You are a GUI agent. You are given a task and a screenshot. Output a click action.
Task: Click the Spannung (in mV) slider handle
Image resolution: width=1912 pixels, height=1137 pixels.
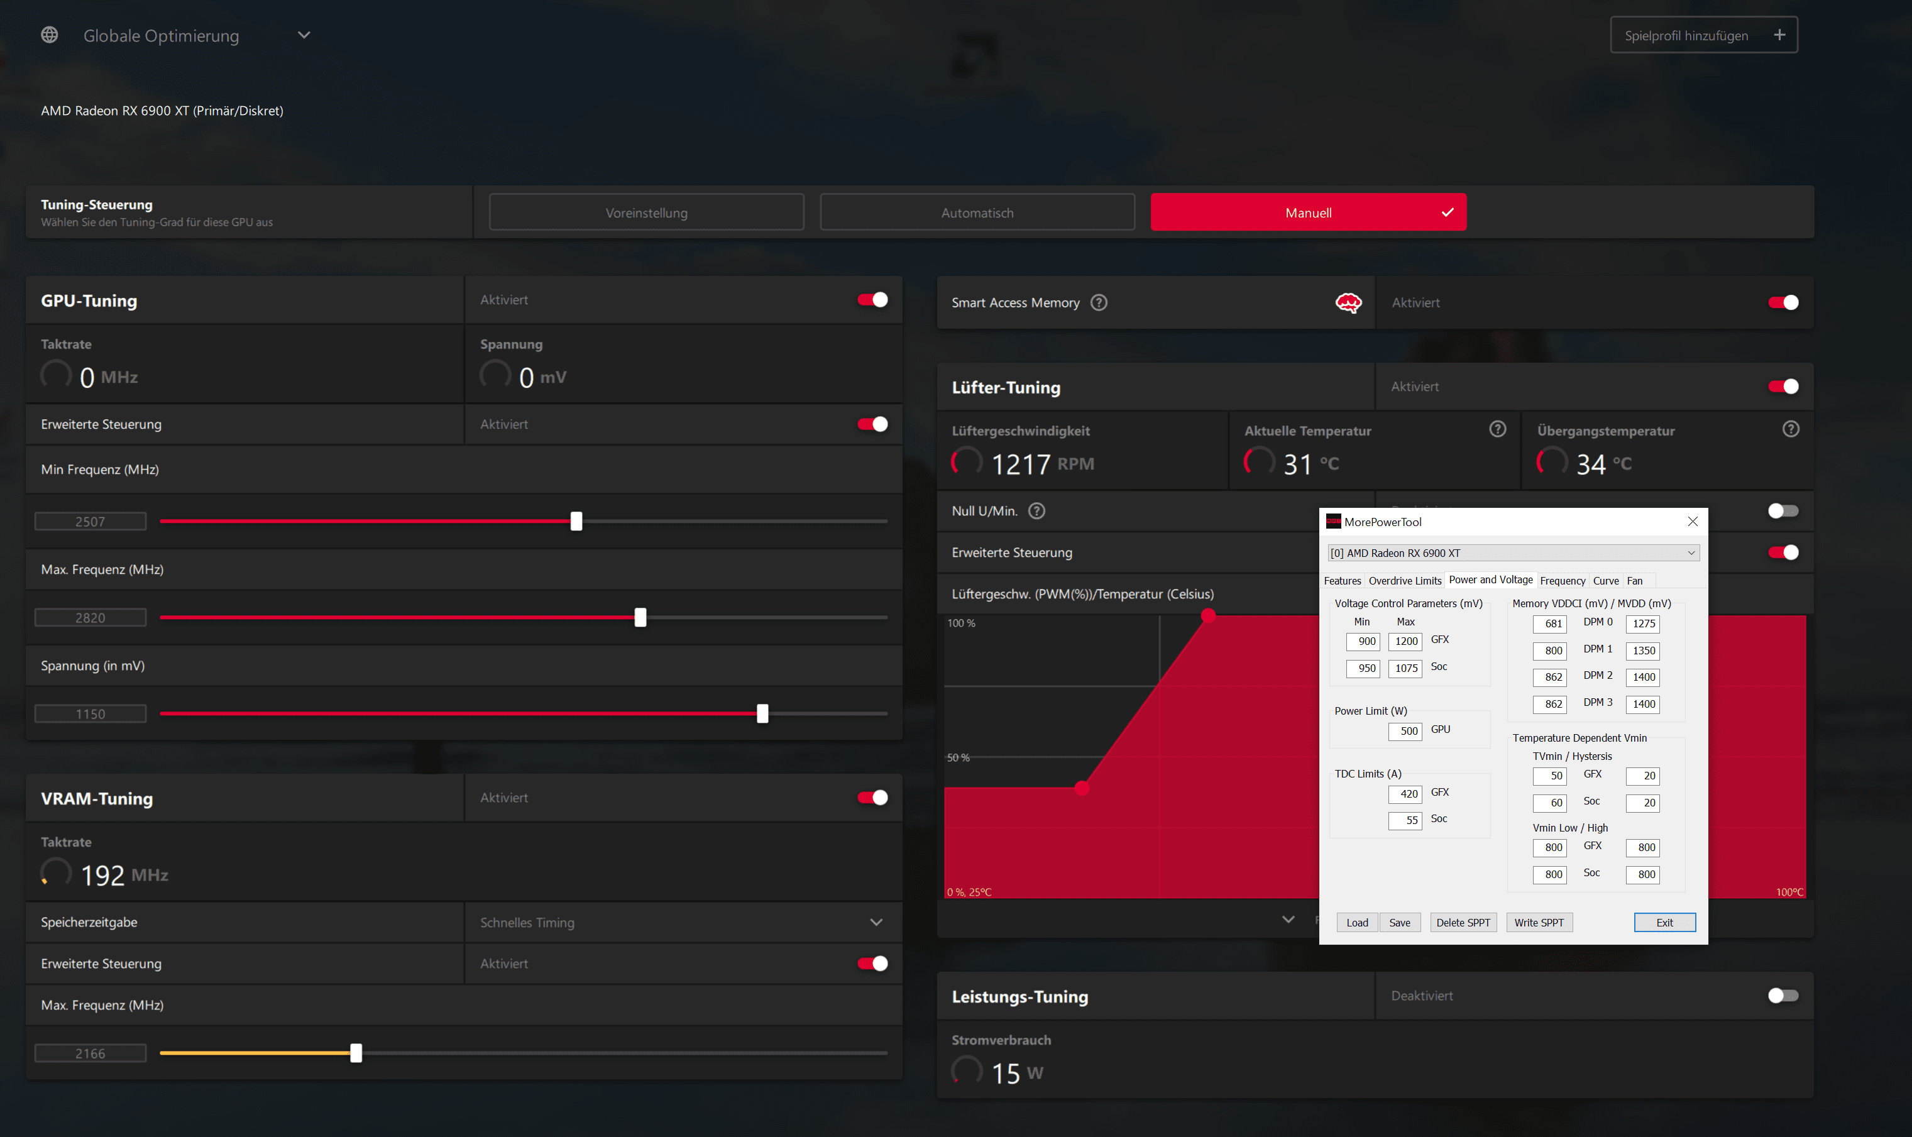pos(762,713)
